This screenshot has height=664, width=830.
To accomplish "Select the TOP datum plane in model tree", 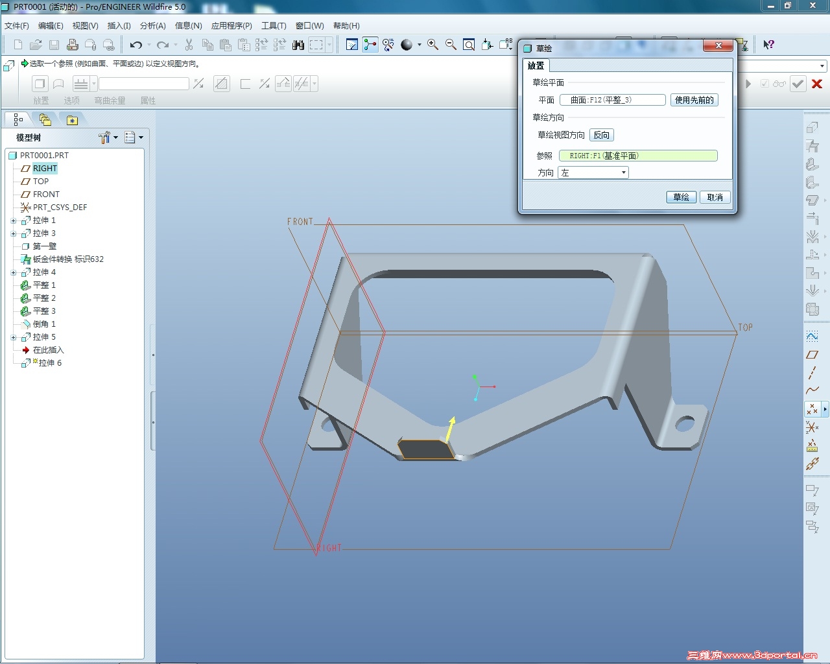I will click(40, 182).
